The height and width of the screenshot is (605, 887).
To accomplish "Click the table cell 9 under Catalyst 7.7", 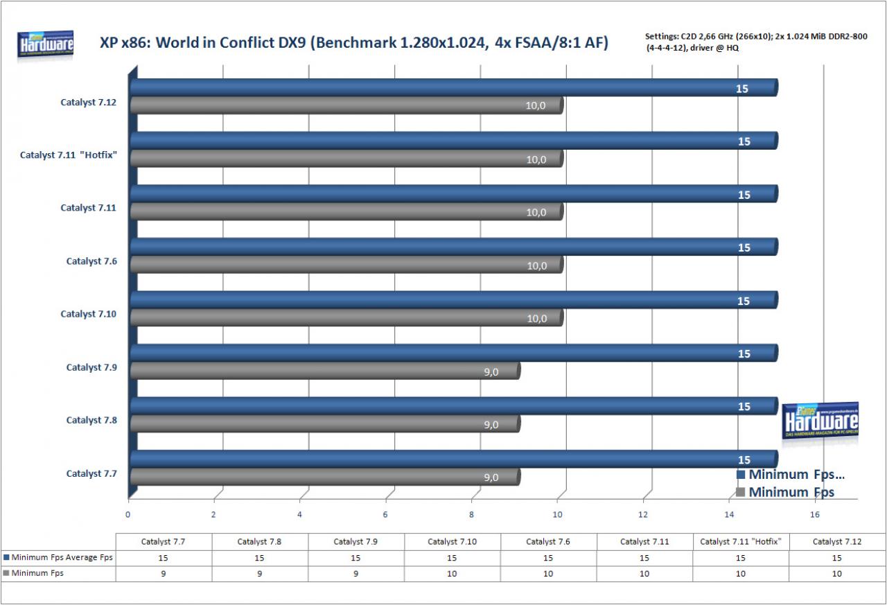I will tap(164, 574).
